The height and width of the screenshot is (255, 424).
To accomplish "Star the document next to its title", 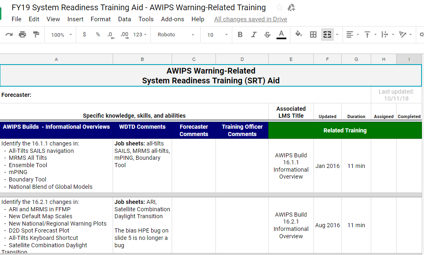I will 280,7.
